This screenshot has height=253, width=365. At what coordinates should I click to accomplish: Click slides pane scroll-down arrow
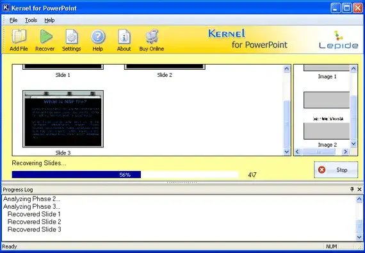pos(286,152)
